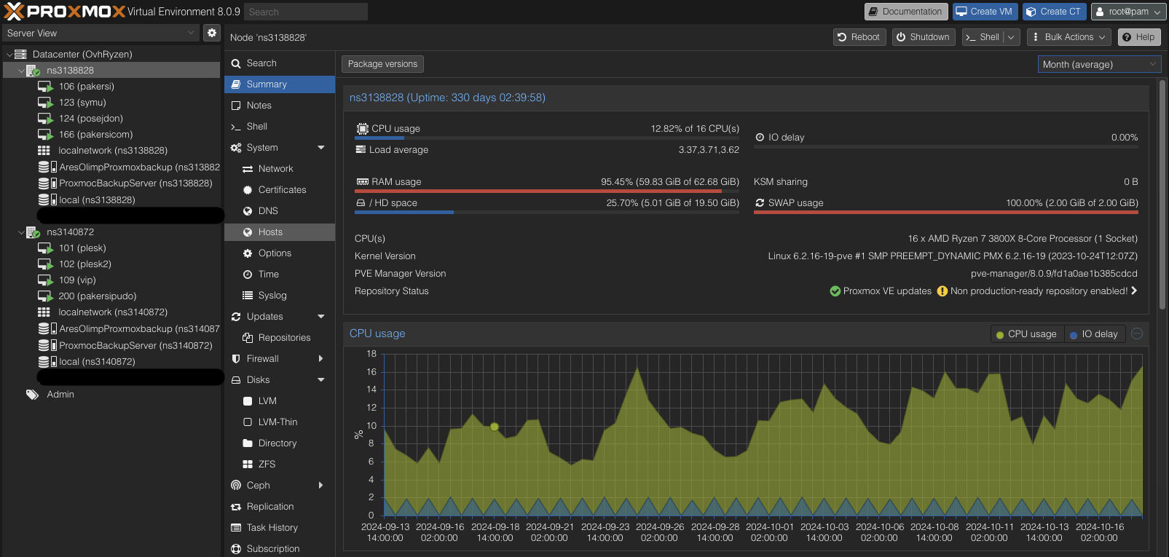Screen dimensions: 1169x557
Task: Click the RAM usage progress bar
Action: point(547,191)
